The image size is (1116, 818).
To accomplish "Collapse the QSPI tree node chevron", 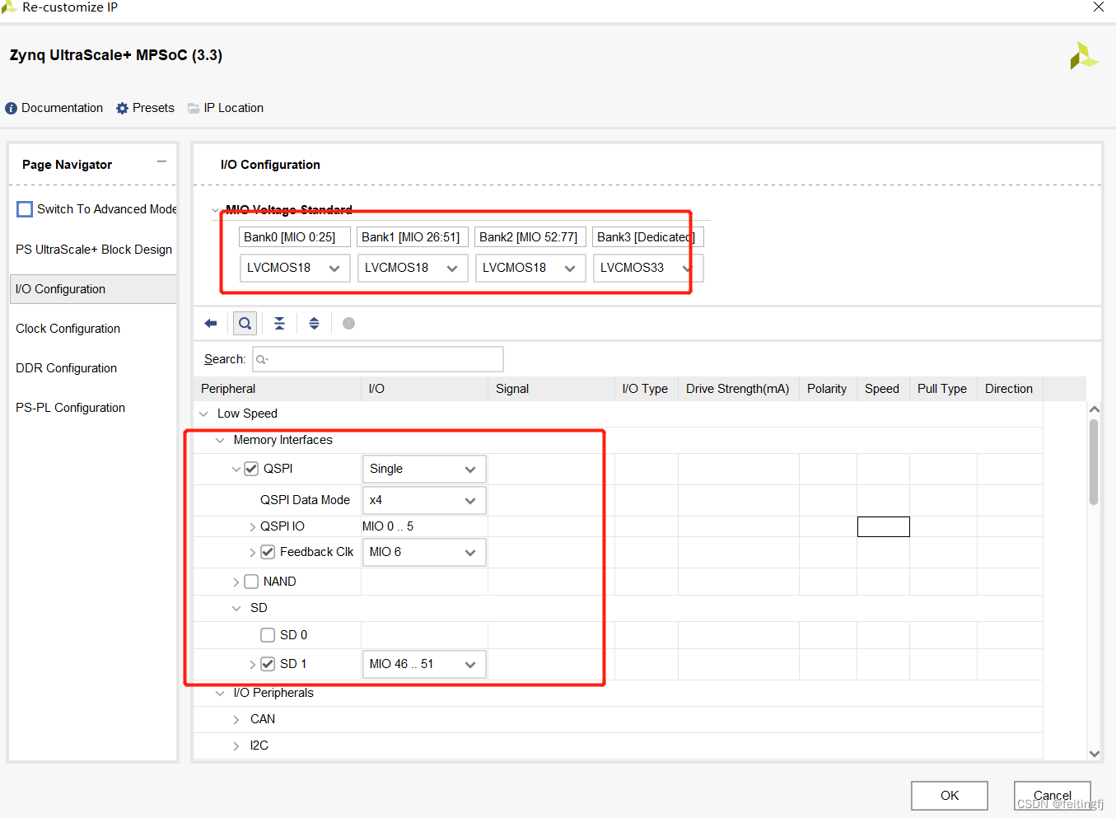I will [236, 470].
